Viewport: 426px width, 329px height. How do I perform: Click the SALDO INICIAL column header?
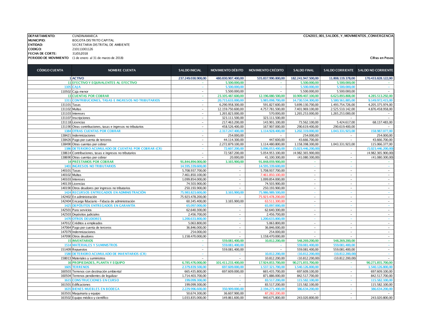190,70
